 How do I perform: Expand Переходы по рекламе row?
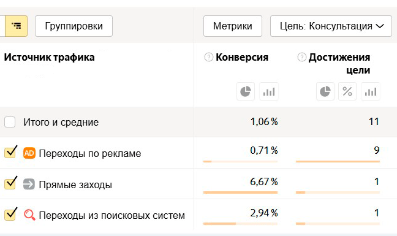[x=90, y=153]
